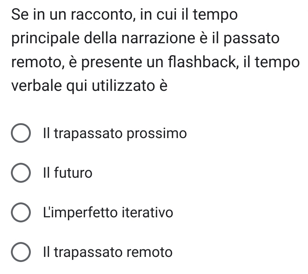This screenshot has height=274, width=308.
Task: Mark the L'imperfetto iterativo radio circle
Action: tap(20, 213)
